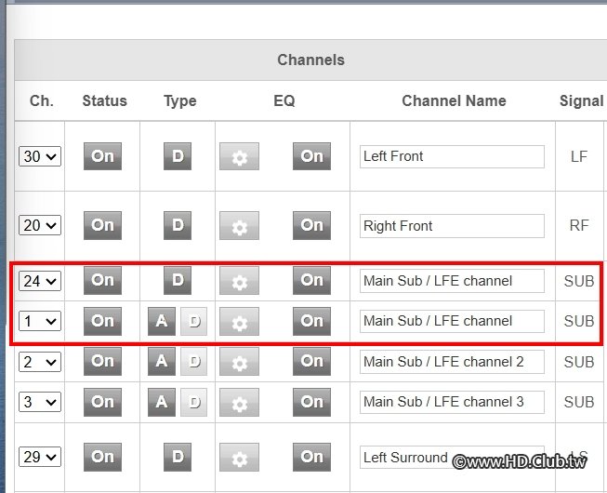Select digital type D on channel 1 row
This screenshot has width=607, height=493.
tap(193, 322)
